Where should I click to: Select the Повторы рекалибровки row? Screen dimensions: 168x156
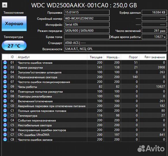(84, 96)
